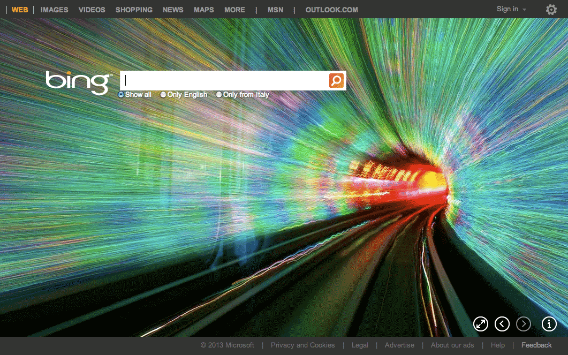Click the © 2013 Microsoft text
568x355 pixels.
pos(228,345)
